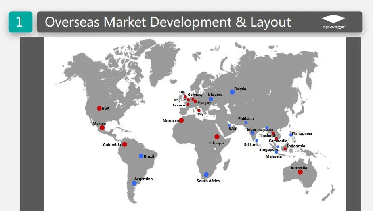The width and height of the screenshot is (373, 211).
Task: Select the red Ethiopia marker dot
Action: pyautogui.click(x=217, y=137)
